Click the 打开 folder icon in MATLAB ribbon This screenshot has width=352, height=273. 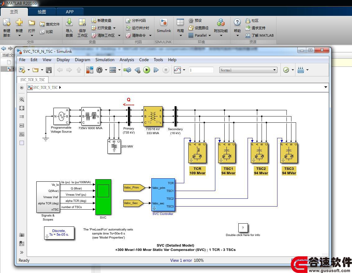click(32, 22)
